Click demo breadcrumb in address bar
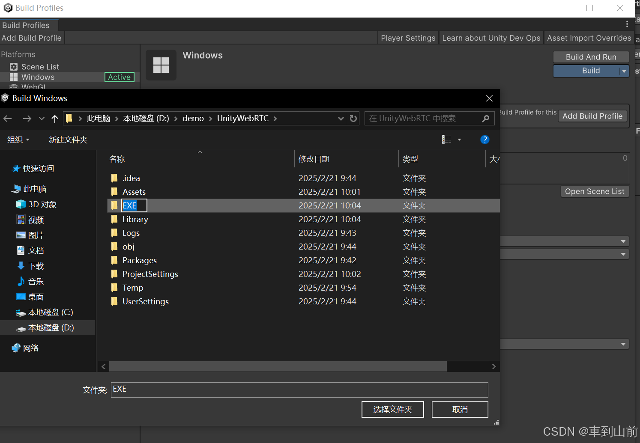The height and width of the screenshot is (443, 640). point(193,119)
